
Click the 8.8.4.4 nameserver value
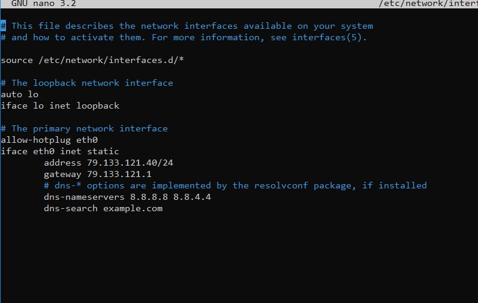pyautogui.click(x=192, y=197)
